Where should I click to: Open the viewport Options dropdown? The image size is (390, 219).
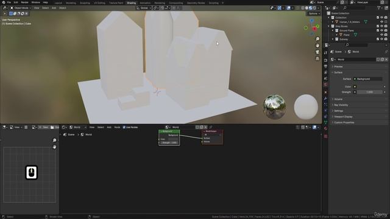[314, 13]
